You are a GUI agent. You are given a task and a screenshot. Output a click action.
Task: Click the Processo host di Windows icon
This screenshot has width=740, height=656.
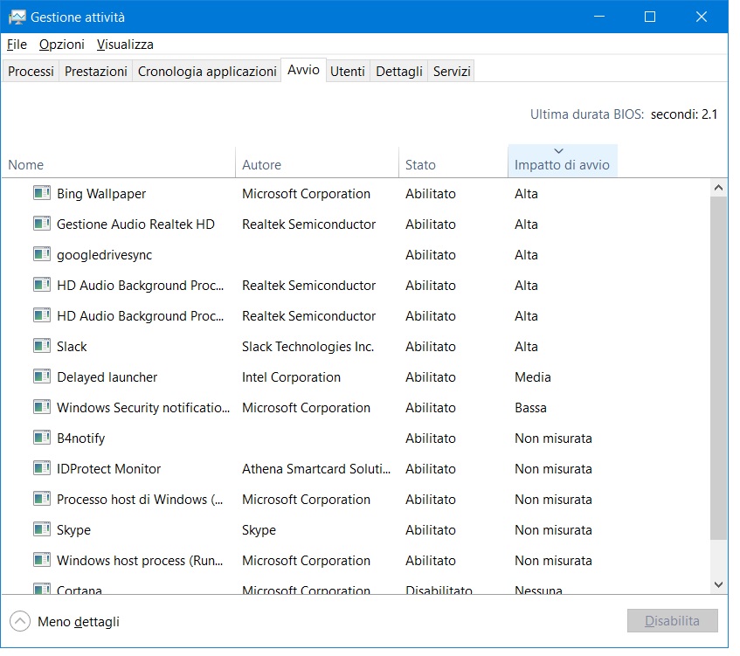pyautogui.click(x=42, y=499)
